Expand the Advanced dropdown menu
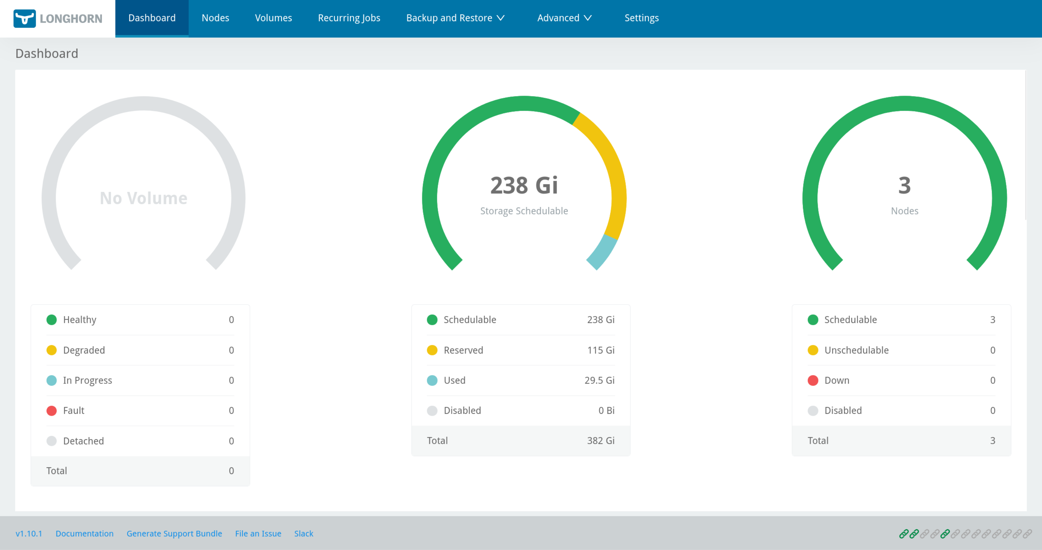This screenshot has height=550, width=1042. tap(564, 18)
